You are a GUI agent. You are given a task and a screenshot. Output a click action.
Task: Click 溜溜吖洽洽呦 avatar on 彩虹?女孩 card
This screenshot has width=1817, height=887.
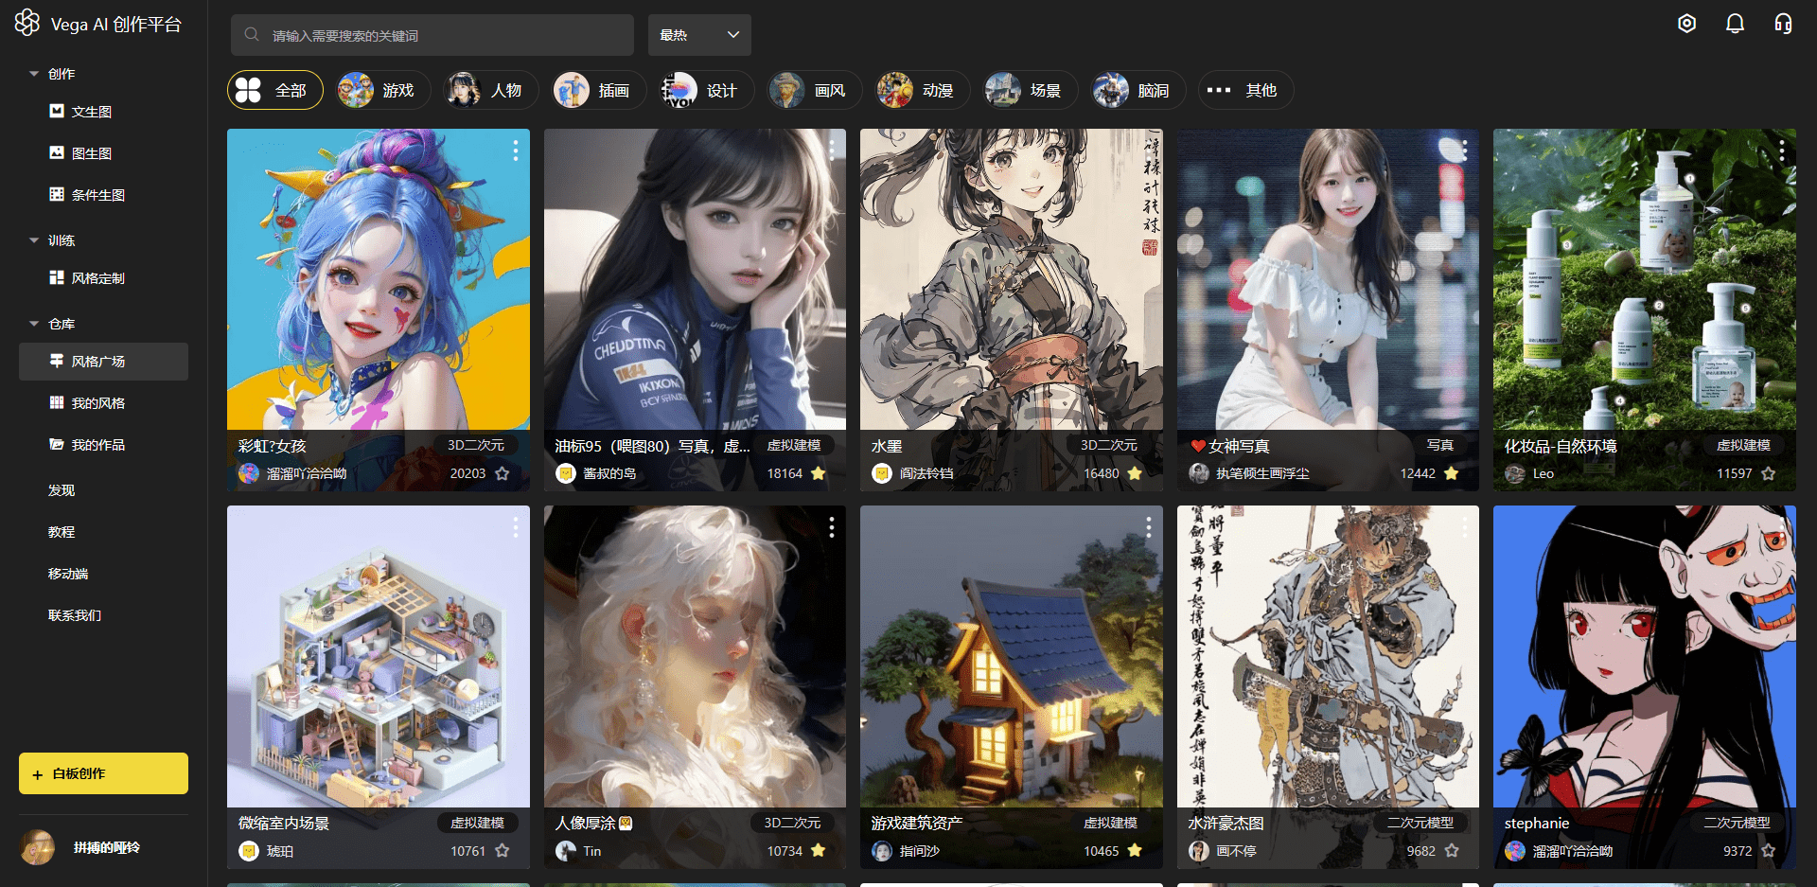tap(249, 473)
